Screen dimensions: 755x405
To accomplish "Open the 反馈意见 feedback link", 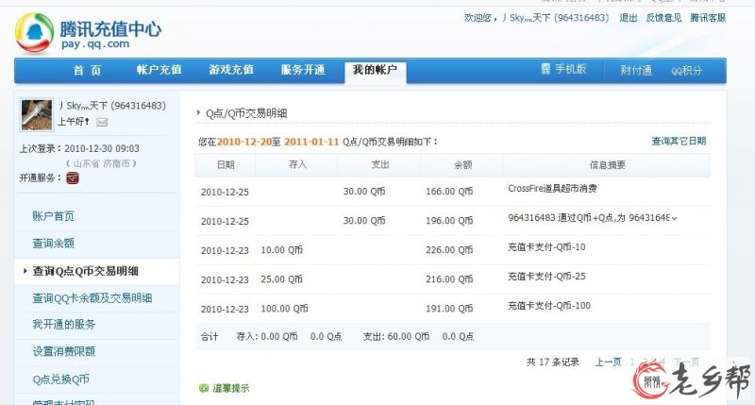I will (663, 18).
